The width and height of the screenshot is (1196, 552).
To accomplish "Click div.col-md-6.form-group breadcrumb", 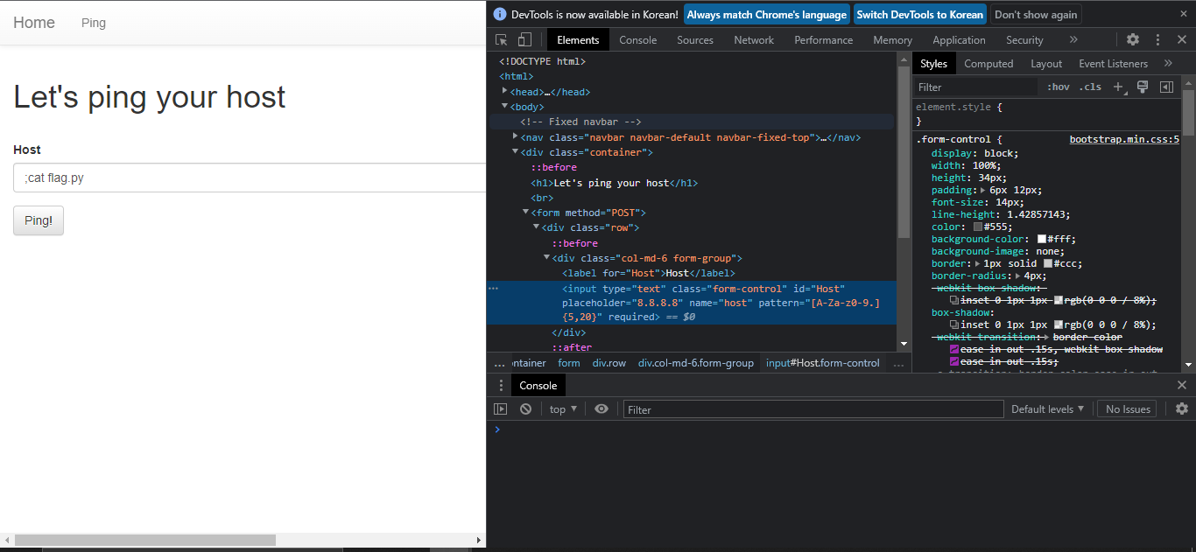I will coord(696,363).
